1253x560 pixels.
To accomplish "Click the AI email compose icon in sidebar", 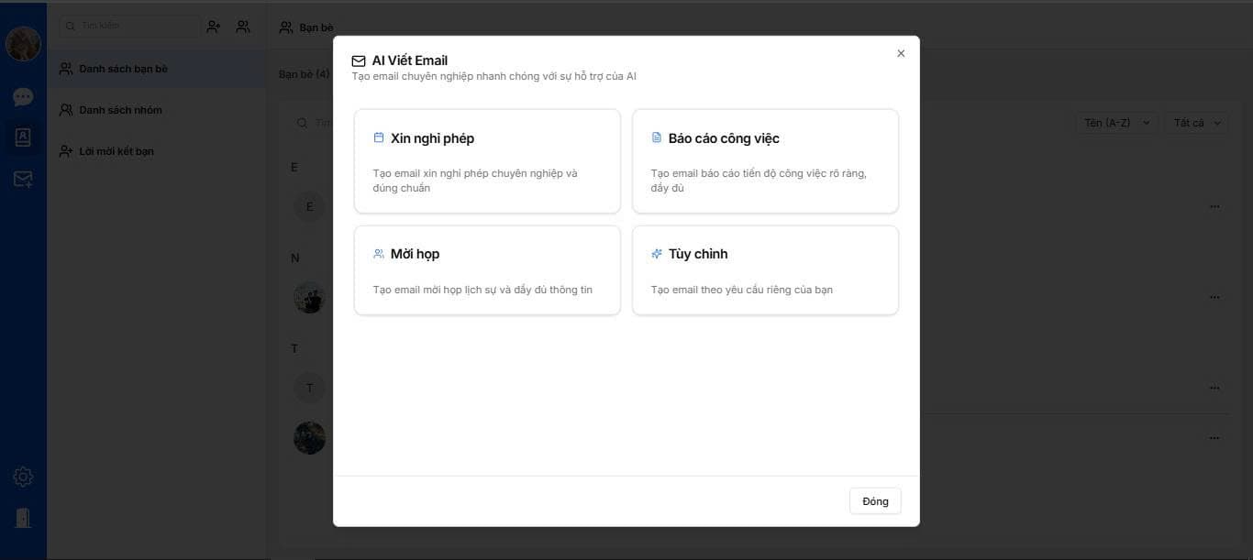I will click(x=23, y=179).
